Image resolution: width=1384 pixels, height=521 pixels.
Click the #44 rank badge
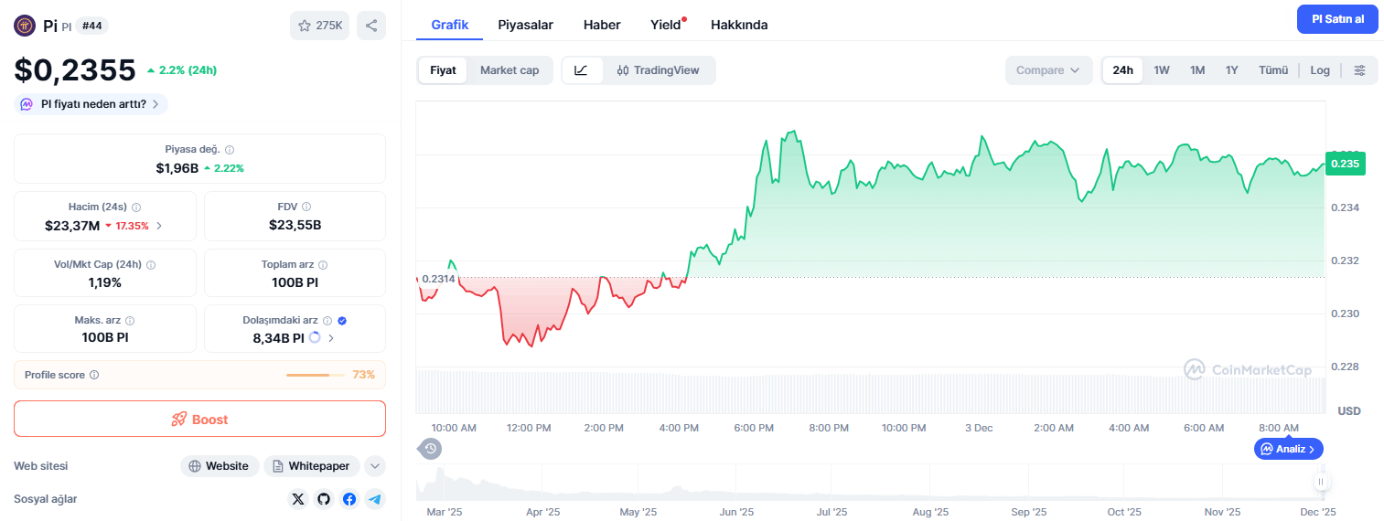tap(91, 26)
